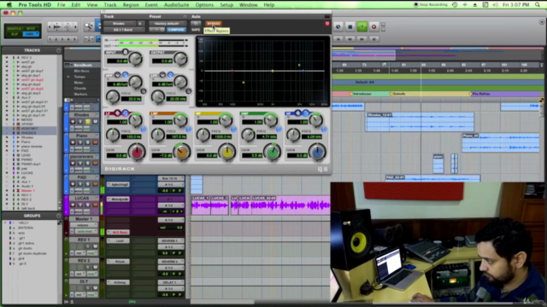Click the Rewind transport button

350,39
